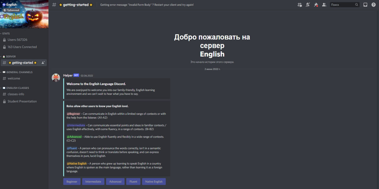The height and width of the screenshot is (189, 379).
Task: Click Helper's avatar thumbnail
Action: point(56,78)
